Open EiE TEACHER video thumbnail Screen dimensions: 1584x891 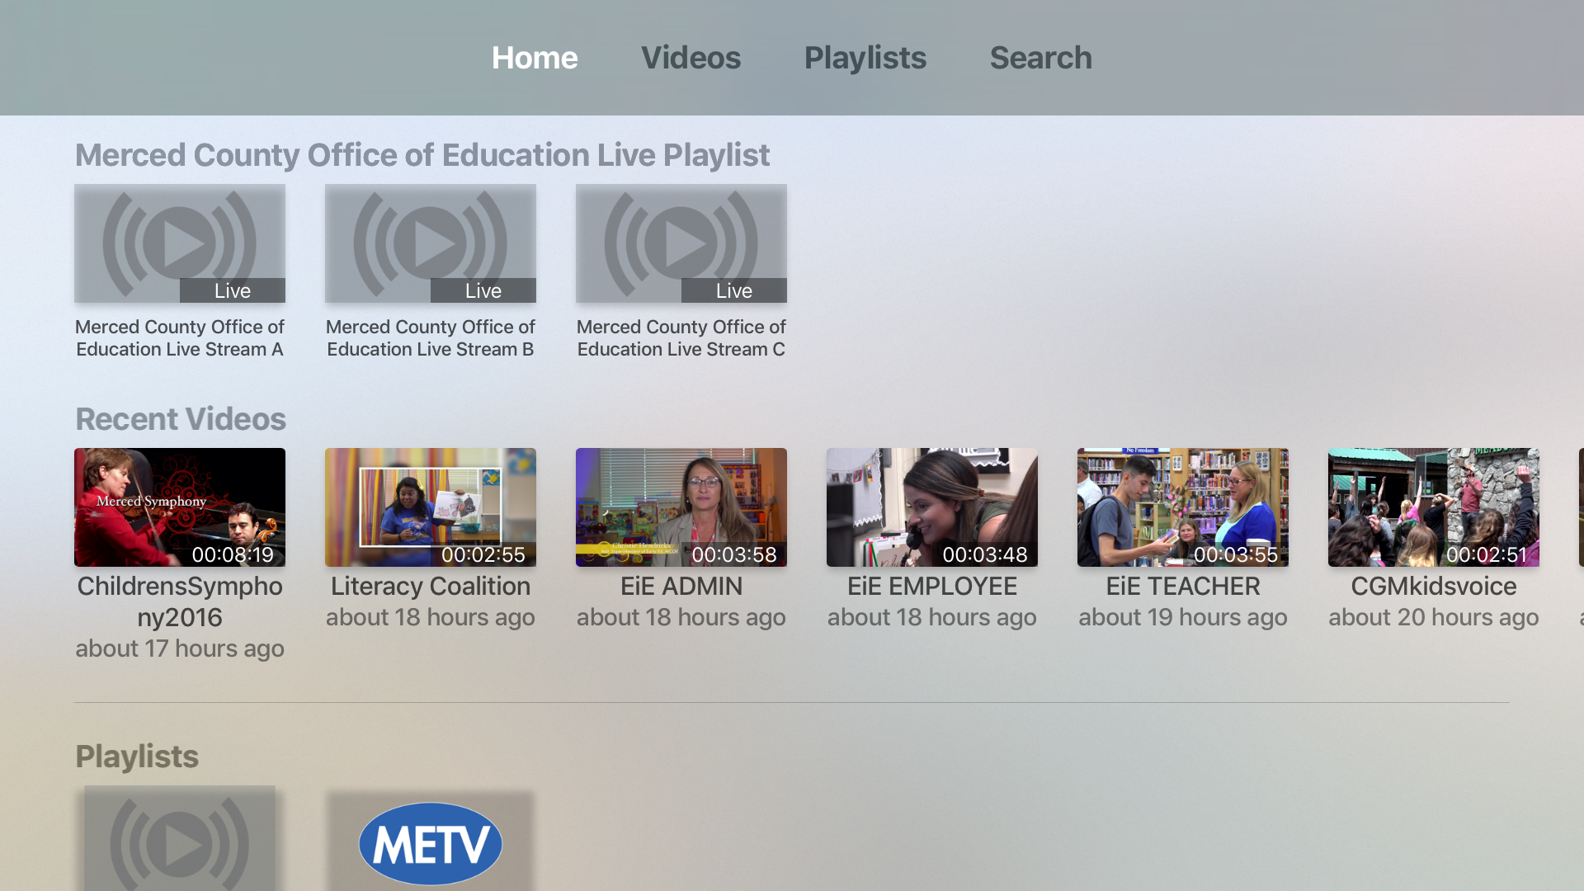(x=1183, y=507)
